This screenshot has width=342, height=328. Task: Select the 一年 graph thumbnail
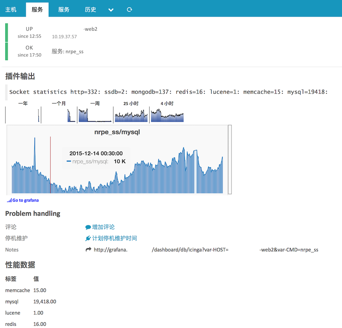pos(23,115)
